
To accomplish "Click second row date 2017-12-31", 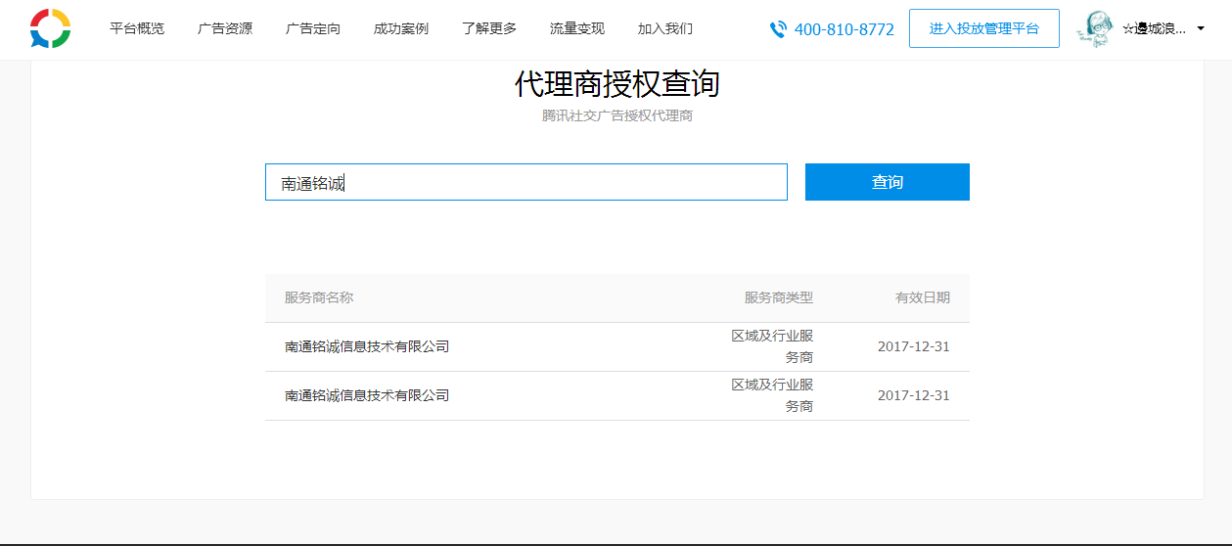I will [914, 395].
